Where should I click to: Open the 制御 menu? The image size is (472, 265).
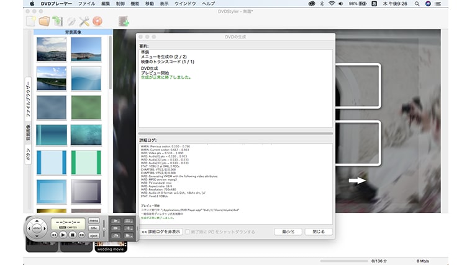tap(120, 4)
